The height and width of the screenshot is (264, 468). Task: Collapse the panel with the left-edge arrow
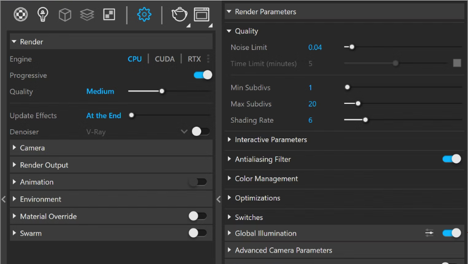click(x=3, y=199)
